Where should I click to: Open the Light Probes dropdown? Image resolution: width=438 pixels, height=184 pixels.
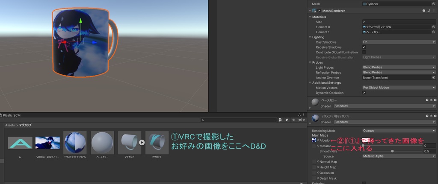[x=399, y=67]
